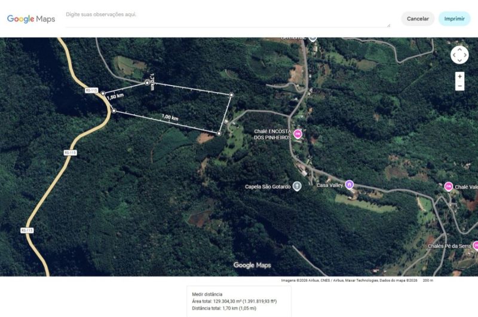478x317 pixels.
Task: Click the Imprimir button
Action: click(x=454, y=19)
